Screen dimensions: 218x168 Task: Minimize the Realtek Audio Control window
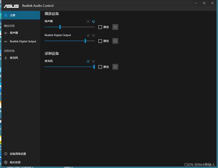click(196, 3)
